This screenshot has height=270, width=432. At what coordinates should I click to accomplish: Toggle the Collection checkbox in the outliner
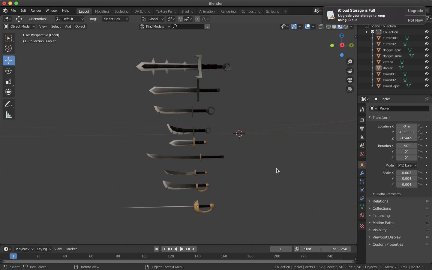click(373, 32)
